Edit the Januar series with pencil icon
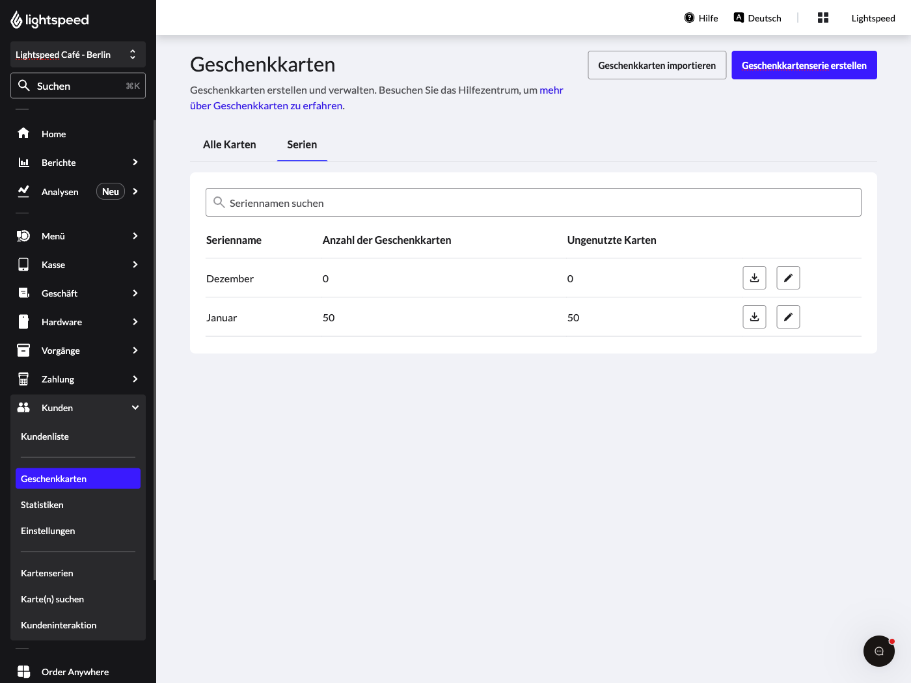The height and width of the screenshot is (683, 911). (x=788, y=317)
